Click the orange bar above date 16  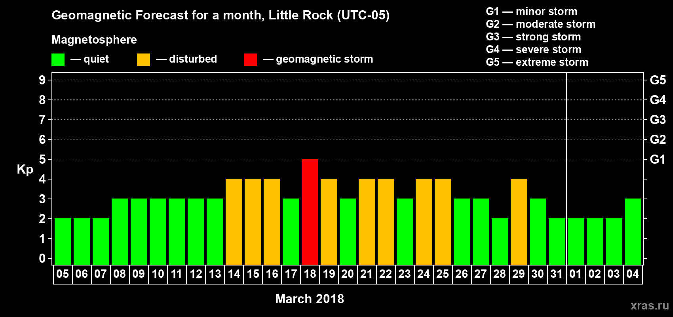tap(272, 222)
